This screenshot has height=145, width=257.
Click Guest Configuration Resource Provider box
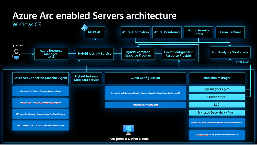pos(179,54)
